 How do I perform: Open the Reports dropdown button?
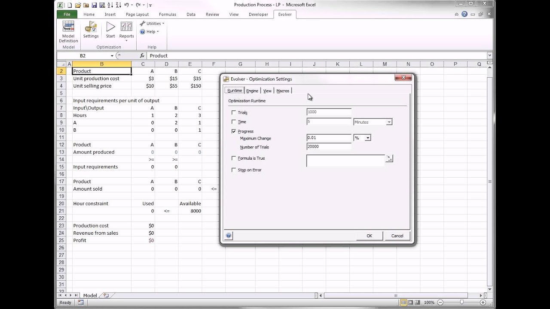[126, 30]
